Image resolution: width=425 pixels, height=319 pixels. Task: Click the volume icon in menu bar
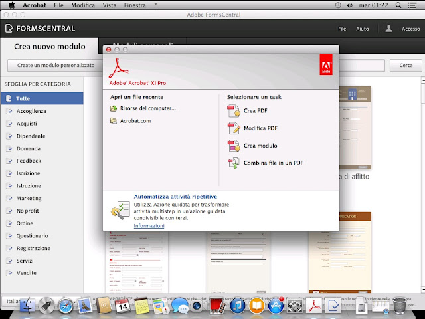[349, 5]
